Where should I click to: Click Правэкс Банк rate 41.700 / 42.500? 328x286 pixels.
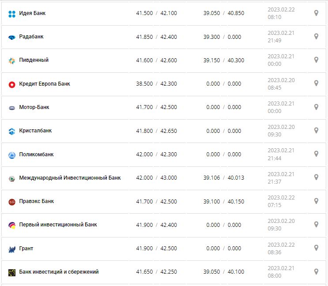click(x=156, y=202)
